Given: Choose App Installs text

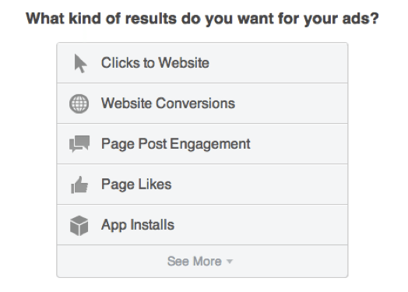Looking at the screenshot, I should tap(138, 225).
